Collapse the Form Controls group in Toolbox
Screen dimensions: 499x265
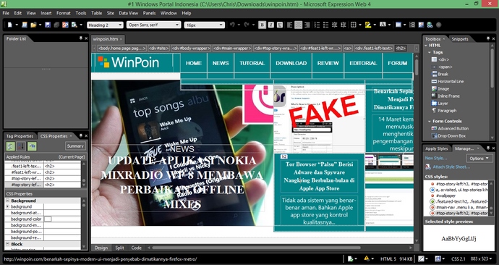point(430,122)
